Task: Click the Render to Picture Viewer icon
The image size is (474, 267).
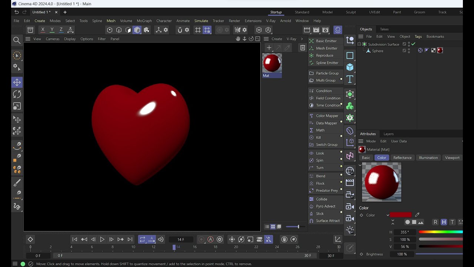Action: point(316,30)
